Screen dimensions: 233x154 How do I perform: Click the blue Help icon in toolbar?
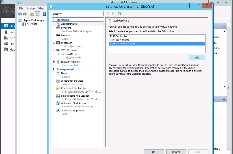(44, 14)
